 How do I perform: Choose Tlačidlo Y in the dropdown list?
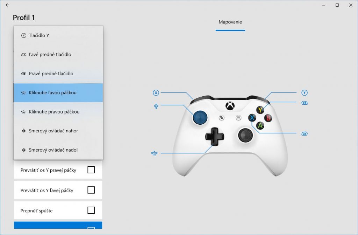coord(58,35)
